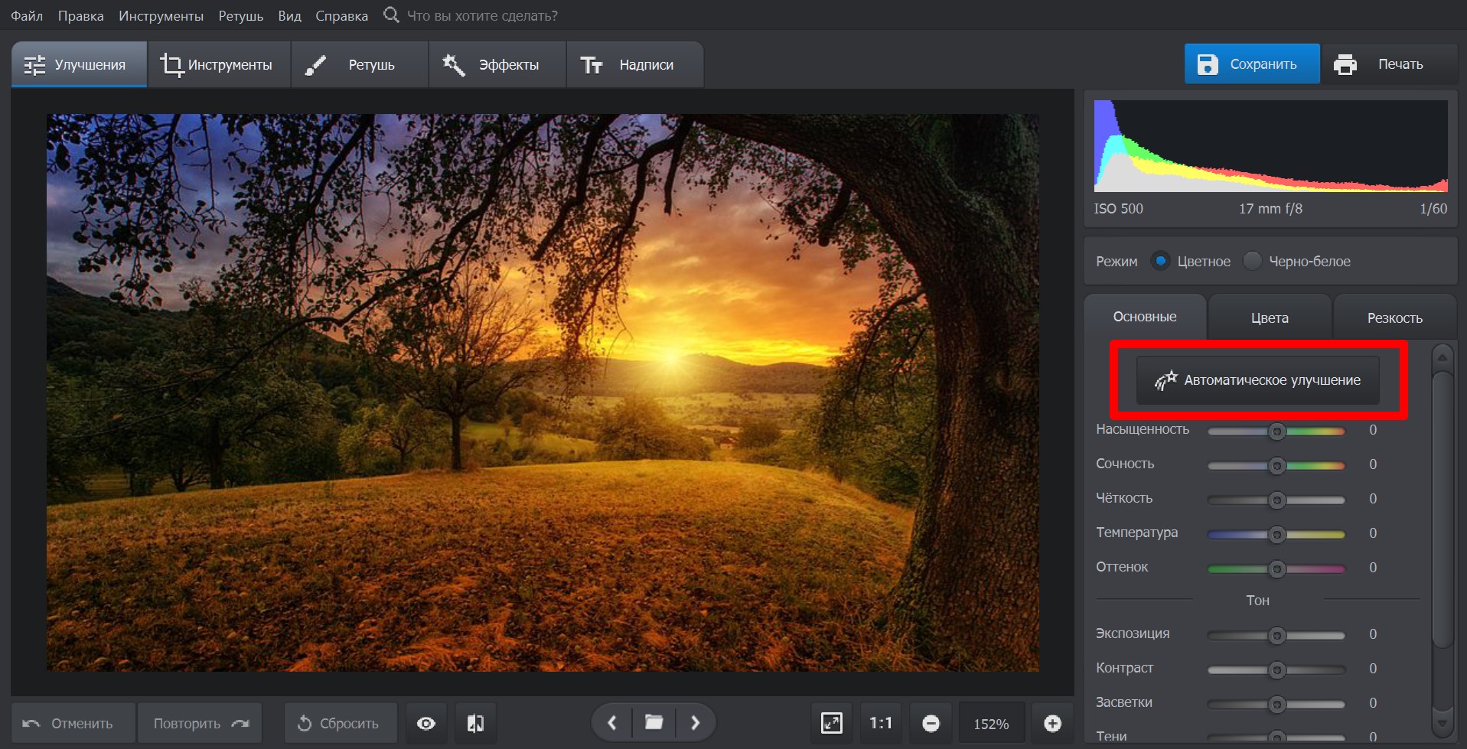Click the search field 'Что вы хотите сделать?'
Image resolution: width=1467 pixels, height=749 pixels.
482,15
